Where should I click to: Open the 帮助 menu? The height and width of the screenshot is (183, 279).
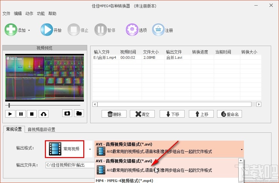[x=52, y=13]
